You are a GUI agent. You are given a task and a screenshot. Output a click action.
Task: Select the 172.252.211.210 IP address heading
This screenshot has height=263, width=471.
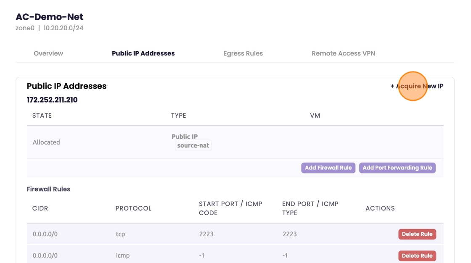pos(52,100)
